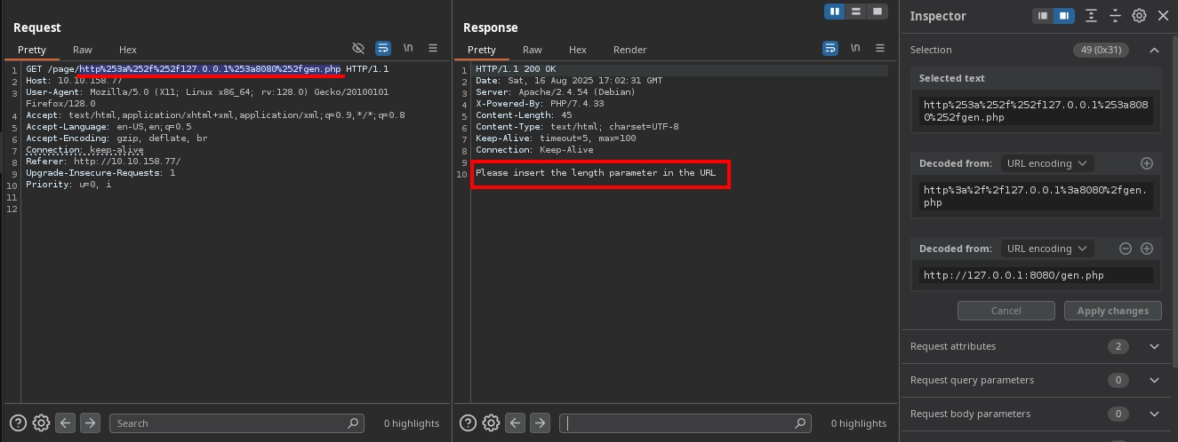Click Cancel button in Inspector
The image size is (1178, 442).
coord(1006,311)
